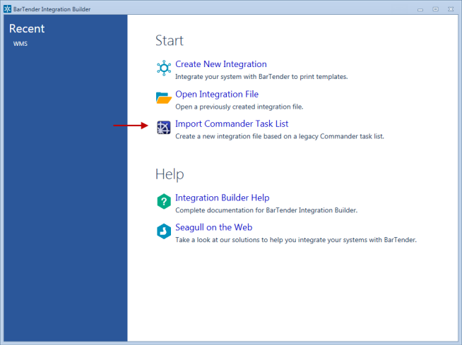
Task: Click 'Complete documentation for BarTender Integration Builder' text
Action: pos(266,210)
